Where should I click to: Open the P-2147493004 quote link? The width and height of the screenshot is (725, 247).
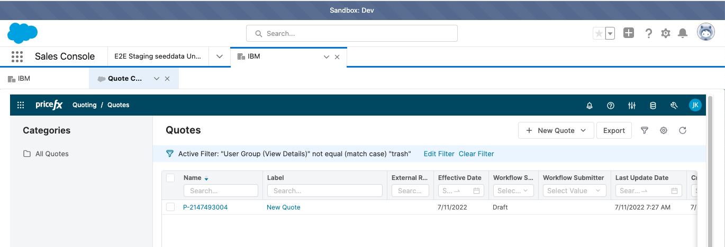click(205, 207)
